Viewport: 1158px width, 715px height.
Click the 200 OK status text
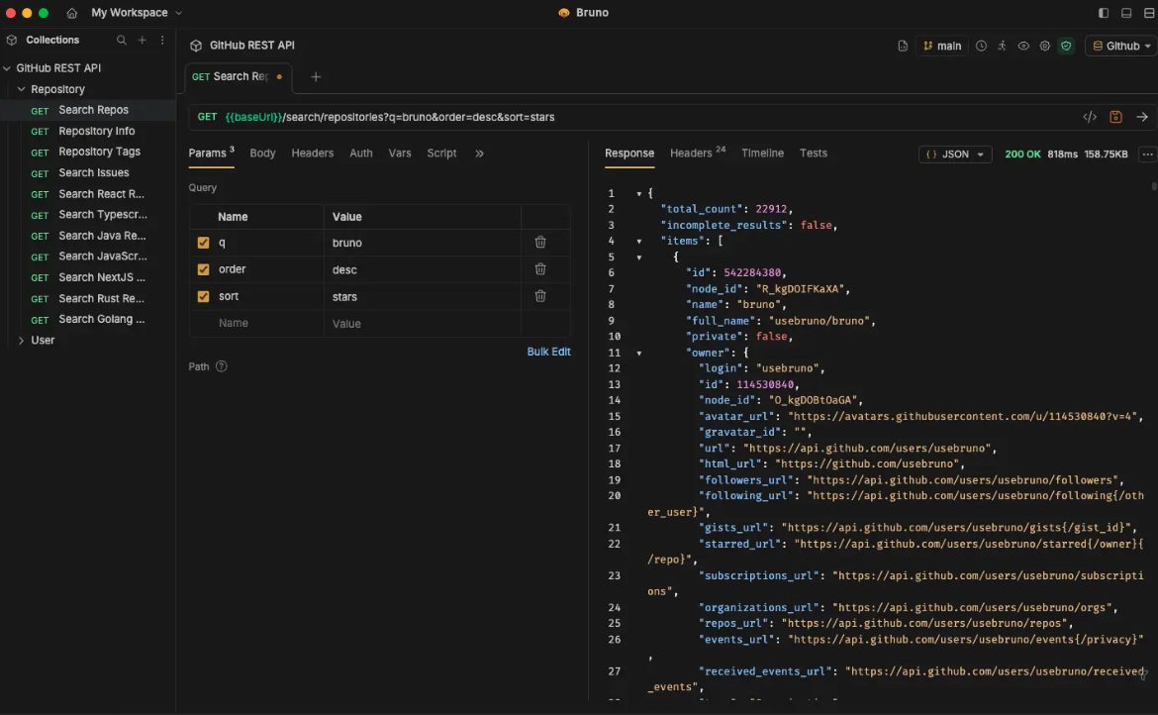click(1022, 154)
